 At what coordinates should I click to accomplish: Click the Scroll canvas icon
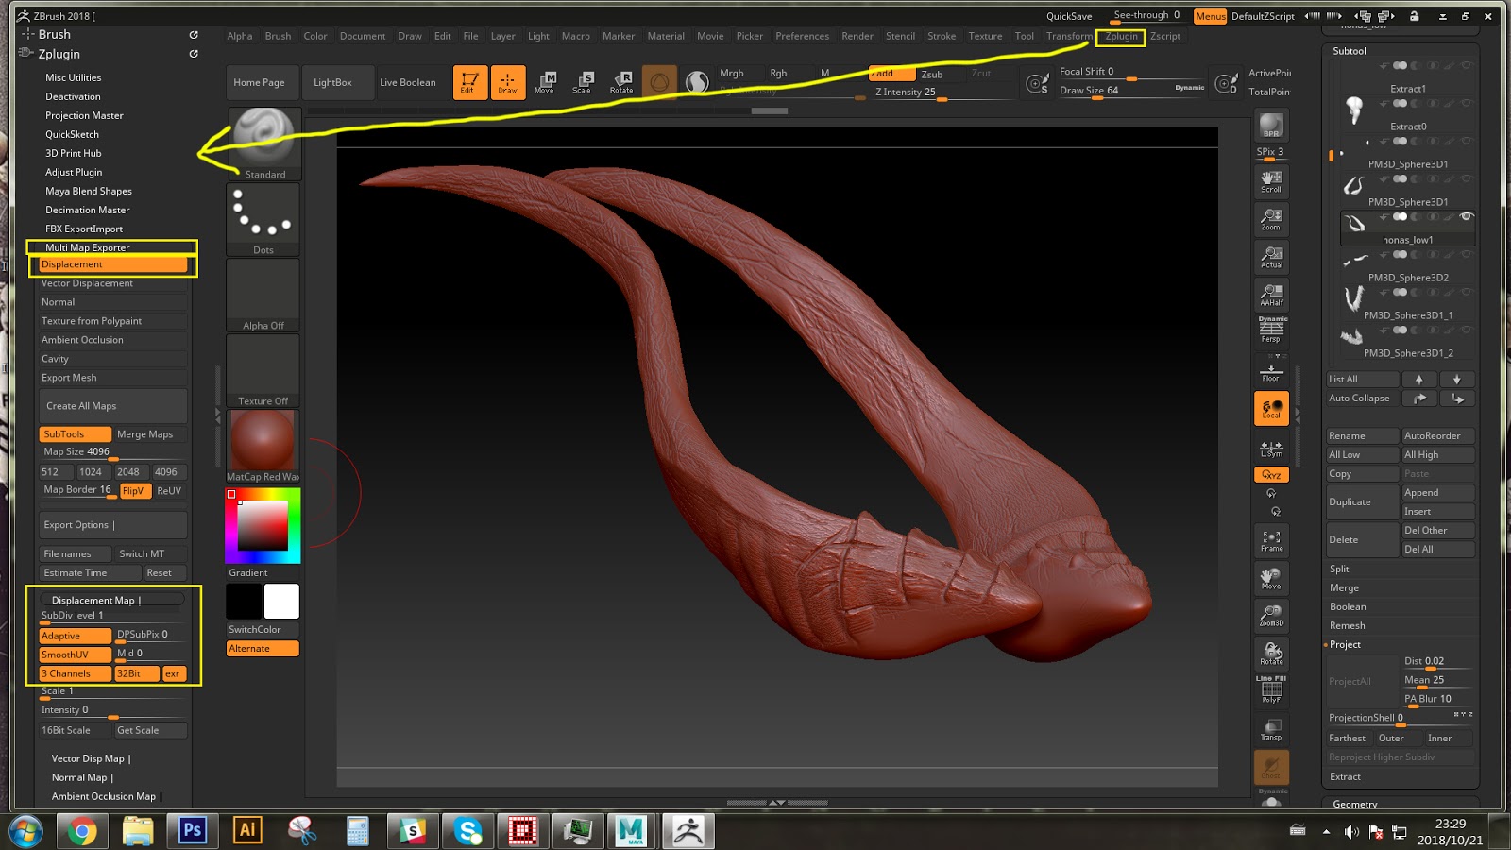pyautogui.click(x=1271, y=180)
